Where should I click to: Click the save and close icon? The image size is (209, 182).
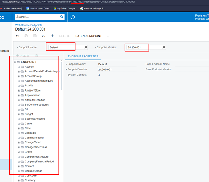pyautogui.click(x=26, y=36)
